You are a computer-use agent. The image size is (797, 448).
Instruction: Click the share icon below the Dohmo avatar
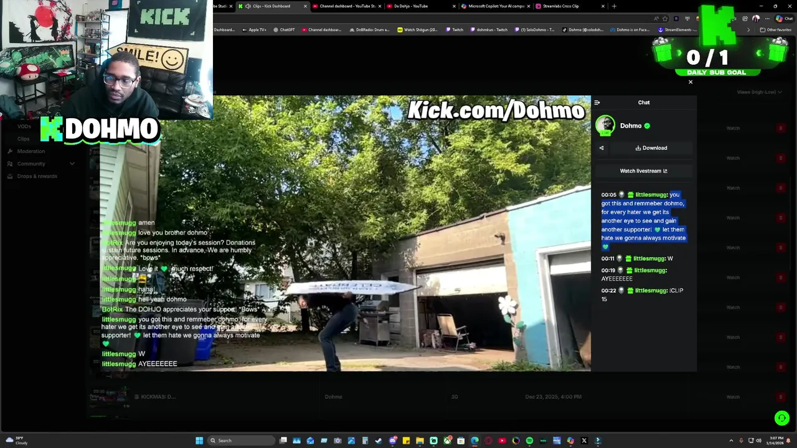pos(601,148)
